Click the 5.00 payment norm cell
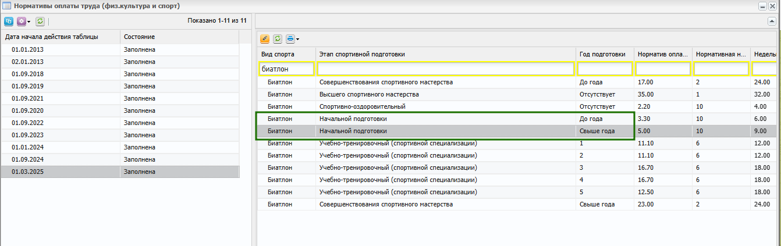Screen dimensions: 781x246 pyautogui.click(x=663, y=131)
